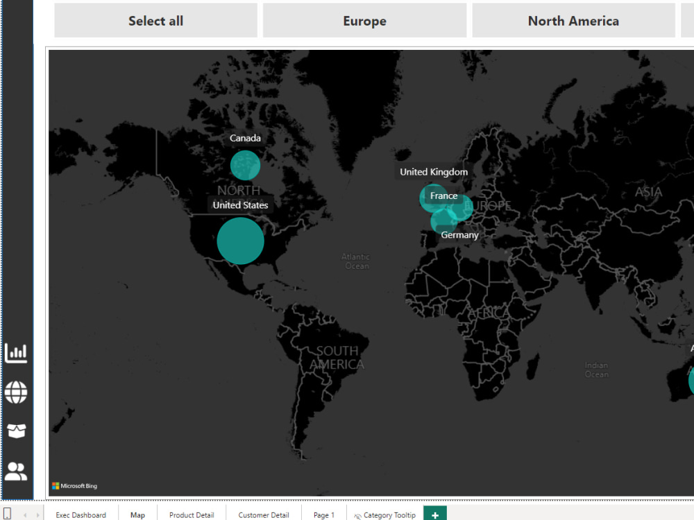The height and width of the screenshot is (520, 694).
Task: Go to next page tabs arrow
Action: coord(37,515)
